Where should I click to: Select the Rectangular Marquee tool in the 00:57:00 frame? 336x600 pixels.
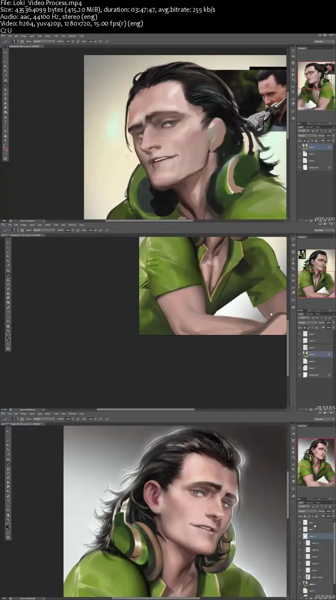coord(5,57)
